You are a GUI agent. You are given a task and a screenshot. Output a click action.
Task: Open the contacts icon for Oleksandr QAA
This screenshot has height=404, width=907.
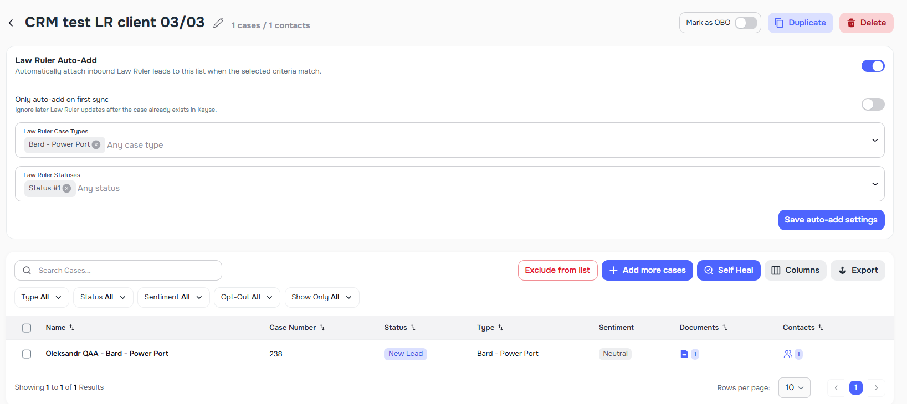coord(788,354)
